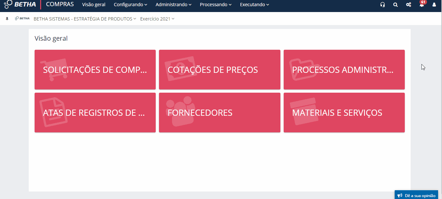Click the user profile icon
The width and height of the screenshot is (442, 199).
434,5
